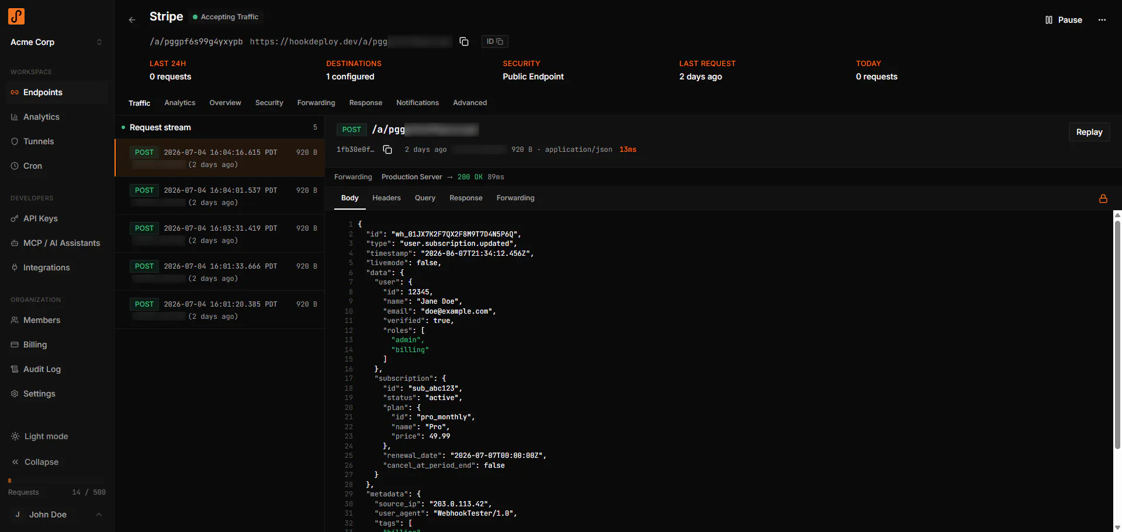Screen dimensions: 1122x532
Task: Click the Analytics chart icon in sidebar
Action: click(x=15, y=117)
